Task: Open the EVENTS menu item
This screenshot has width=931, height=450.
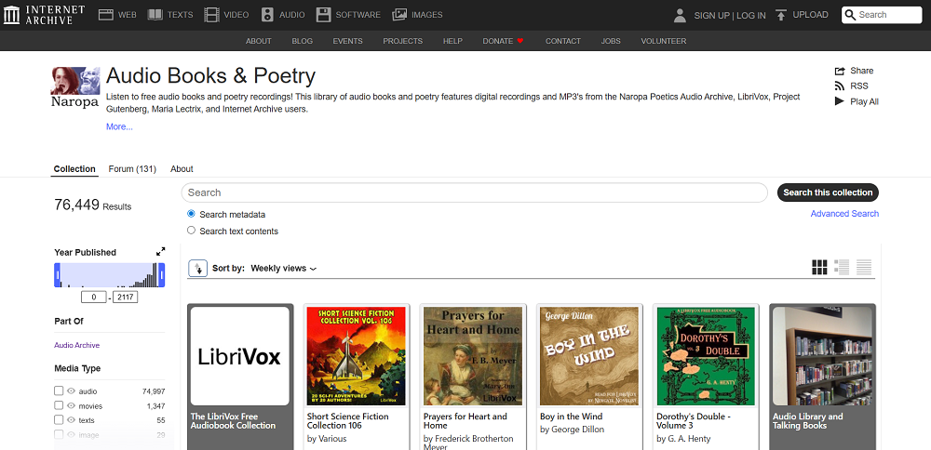Action: (347, 41)
